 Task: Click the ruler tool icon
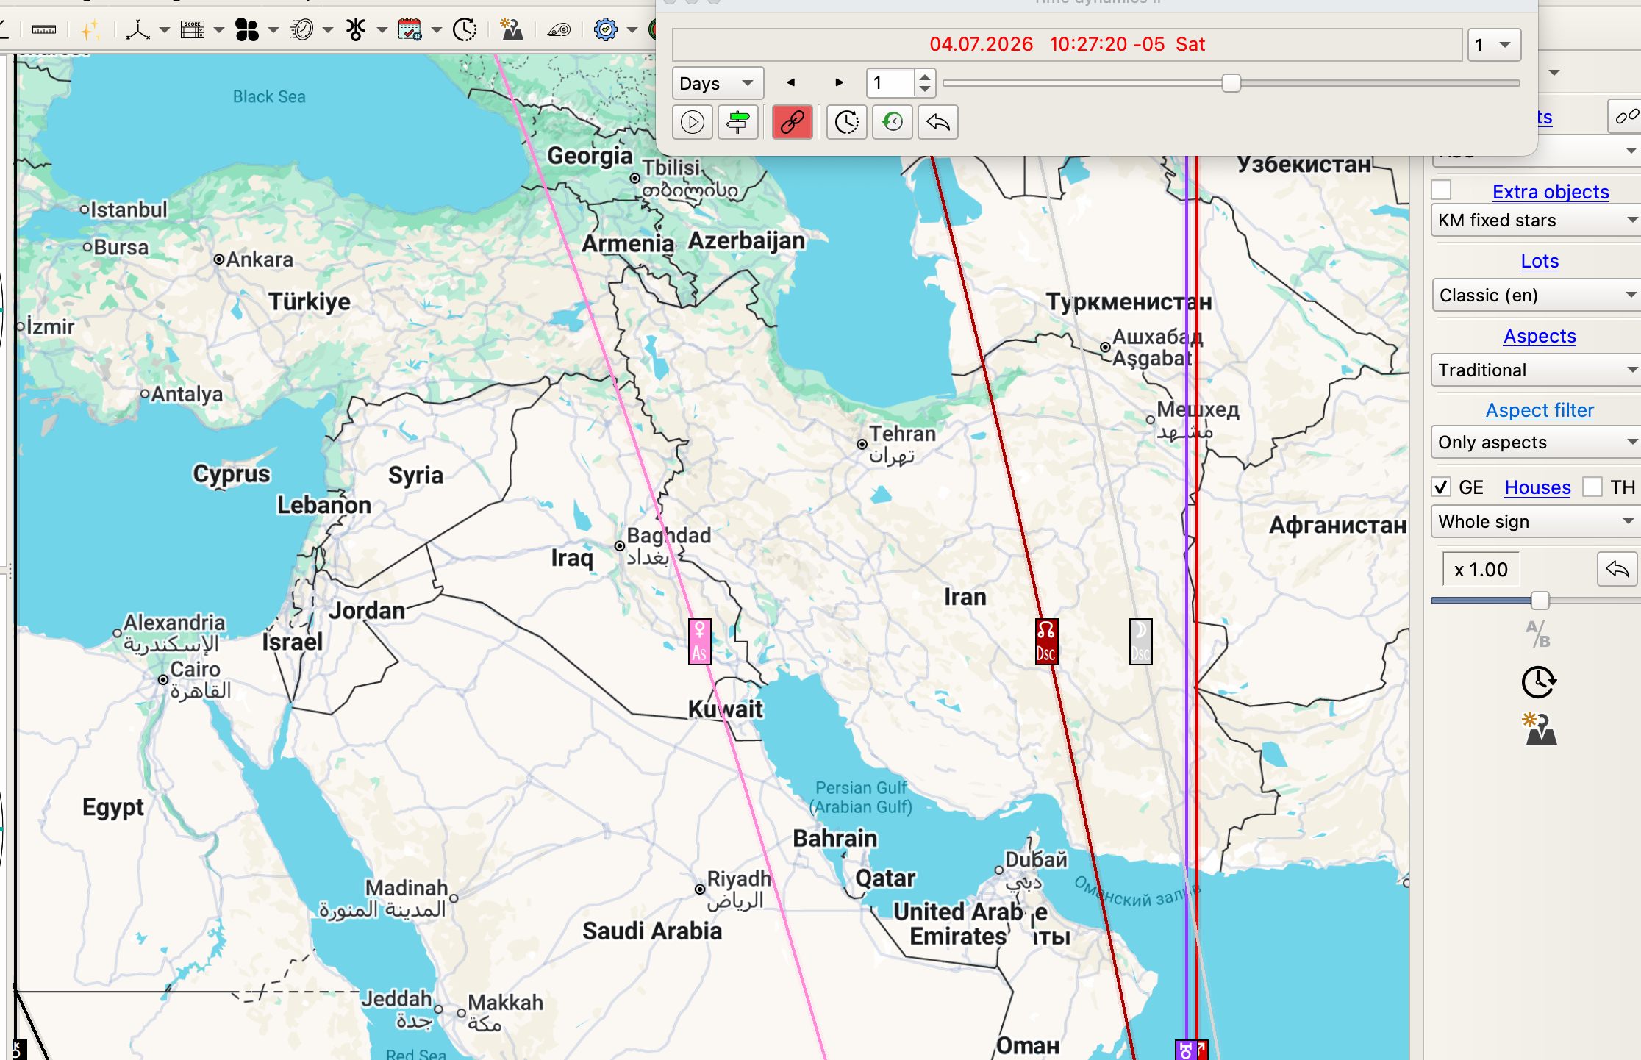[x=44, y=30]
